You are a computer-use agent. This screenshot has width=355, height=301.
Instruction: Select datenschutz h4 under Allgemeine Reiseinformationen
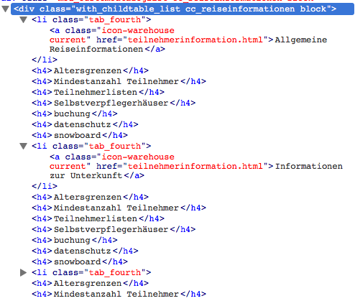(x=85, y=124)
